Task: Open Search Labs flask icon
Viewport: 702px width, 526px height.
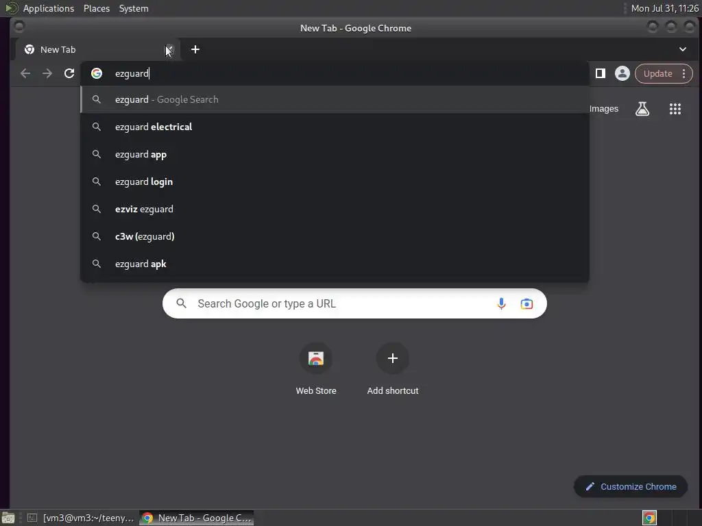Action: (642, 109)
